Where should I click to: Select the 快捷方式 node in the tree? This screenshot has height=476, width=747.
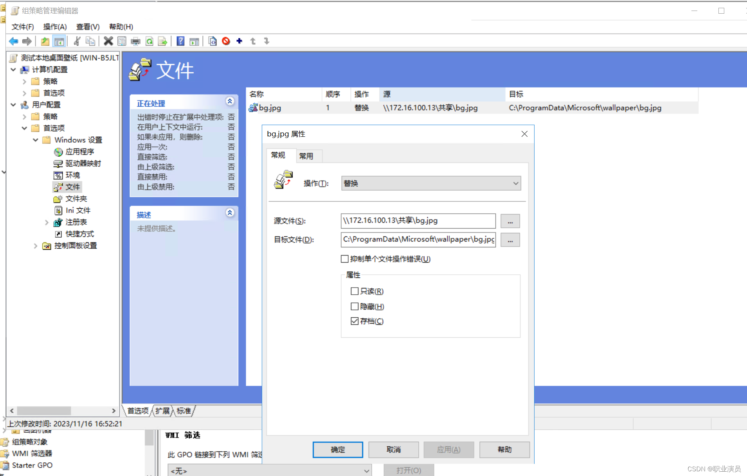click(80, 234)
